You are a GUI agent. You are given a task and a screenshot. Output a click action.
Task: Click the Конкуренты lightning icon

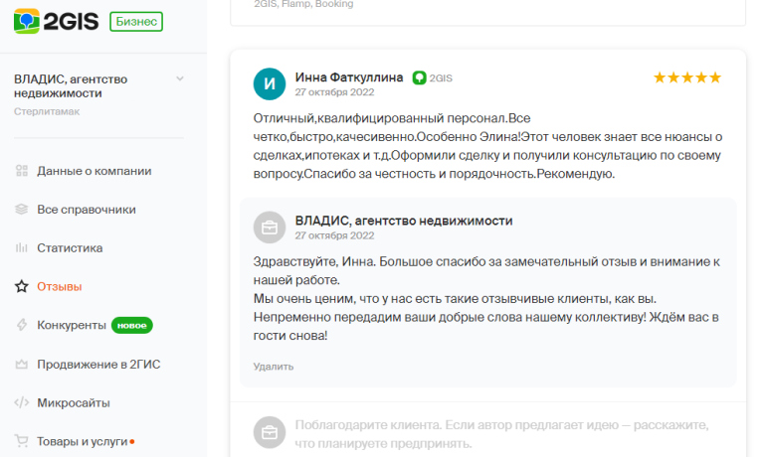pyautogui.click(x=22, y=325)
